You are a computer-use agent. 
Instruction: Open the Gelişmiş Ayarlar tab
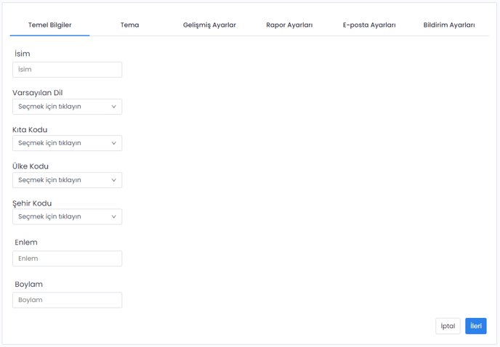click(x=209, y=25)
